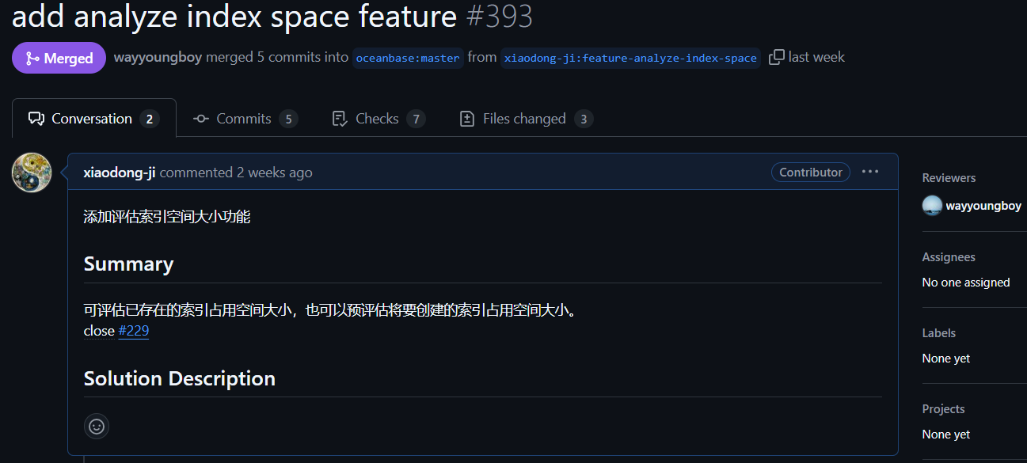Screen dimensions: 1027x463
Task: Open linked issue #229
Action: pos(134,331)
